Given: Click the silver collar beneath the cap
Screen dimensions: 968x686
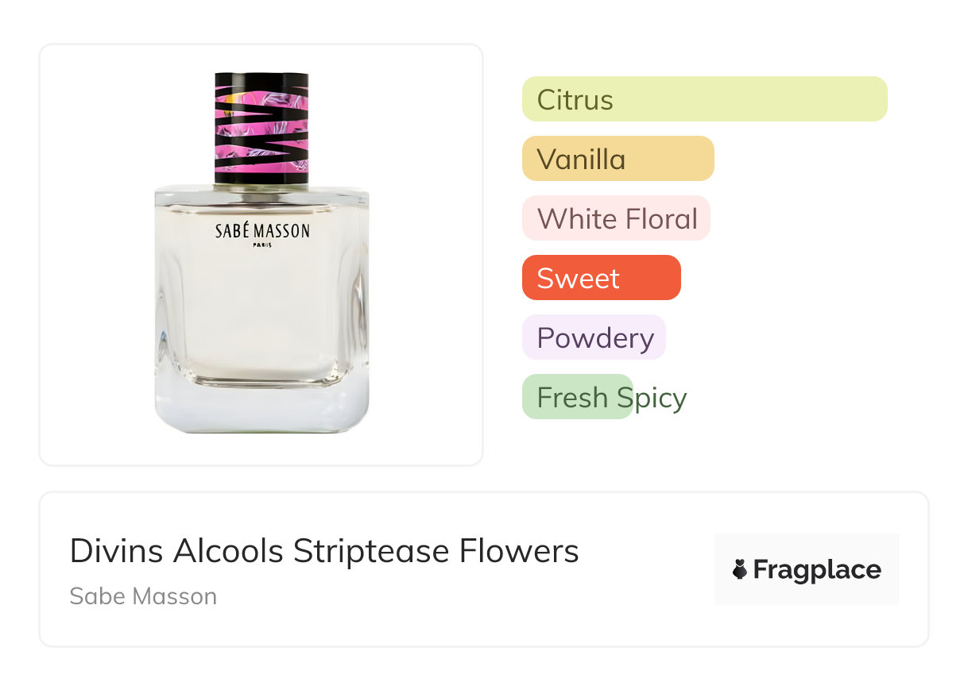Looking at the screenshot, I should [261, 191].
